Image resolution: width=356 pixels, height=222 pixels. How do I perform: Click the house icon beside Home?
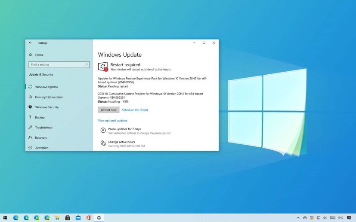tap(31, 55)
